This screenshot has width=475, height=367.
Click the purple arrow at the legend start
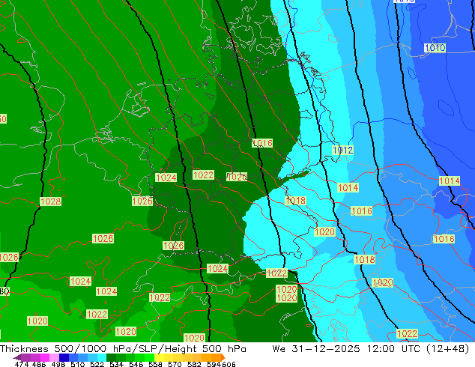(16, 357)
